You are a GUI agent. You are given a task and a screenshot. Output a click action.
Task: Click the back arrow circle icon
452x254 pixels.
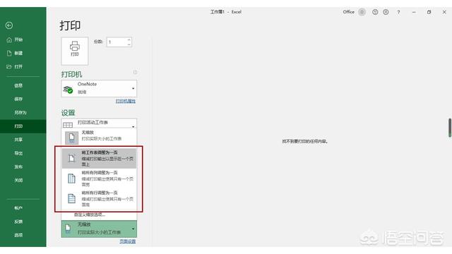click(x=9, y=25)
